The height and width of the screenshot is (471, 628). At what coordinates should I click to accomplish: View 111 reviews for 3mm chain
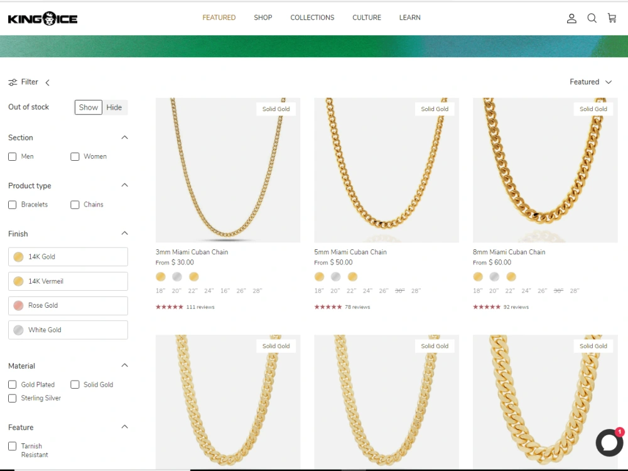click(200, 307)
